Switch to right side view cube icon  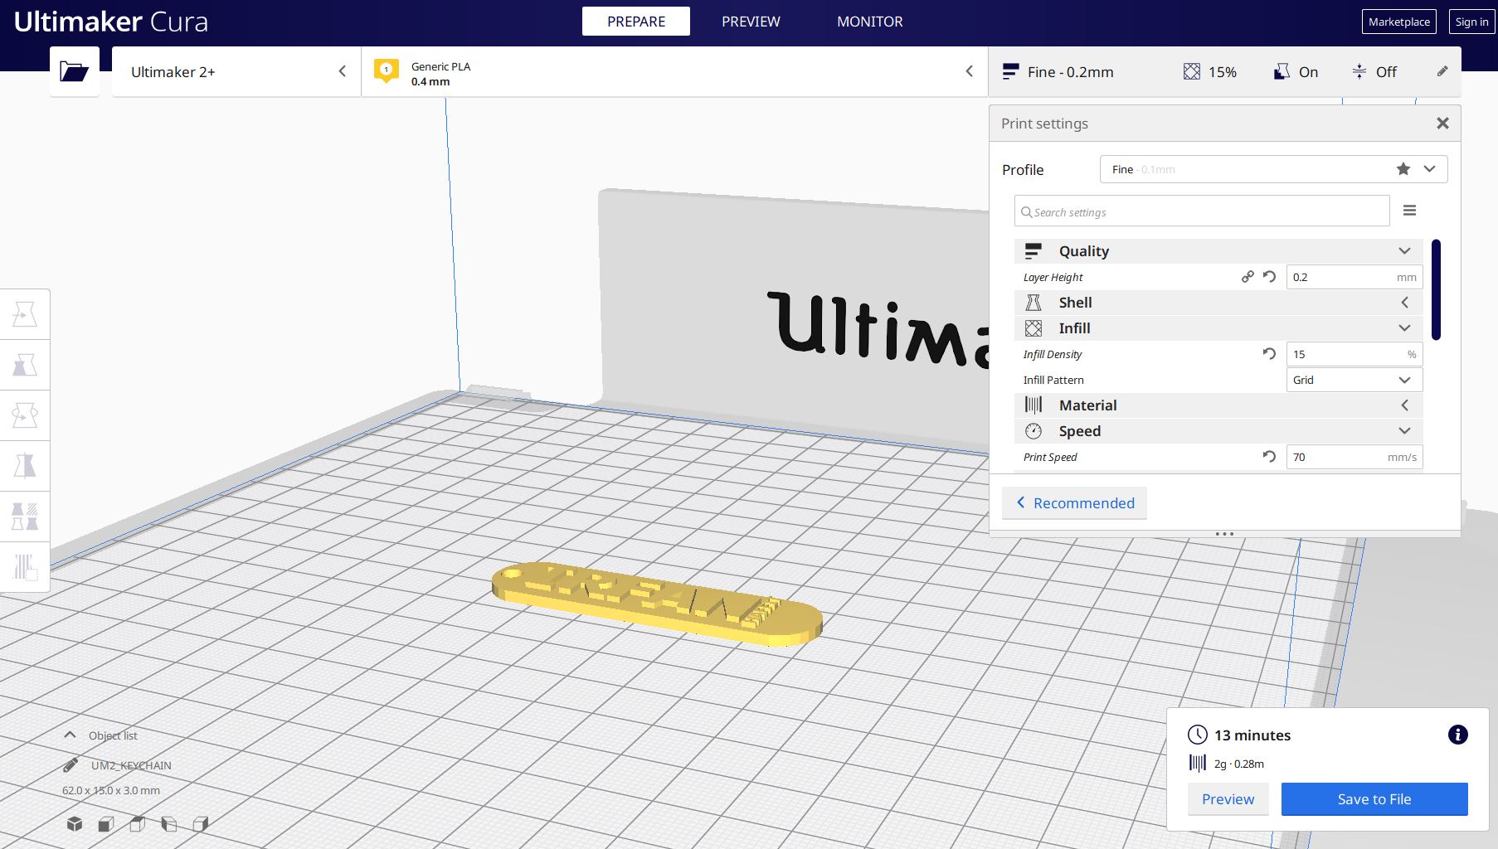tap(201, 823)
